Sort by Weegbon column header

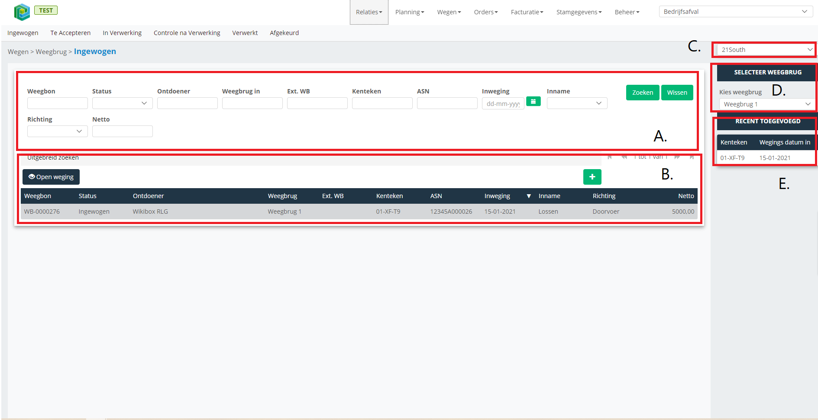(38, 196)
